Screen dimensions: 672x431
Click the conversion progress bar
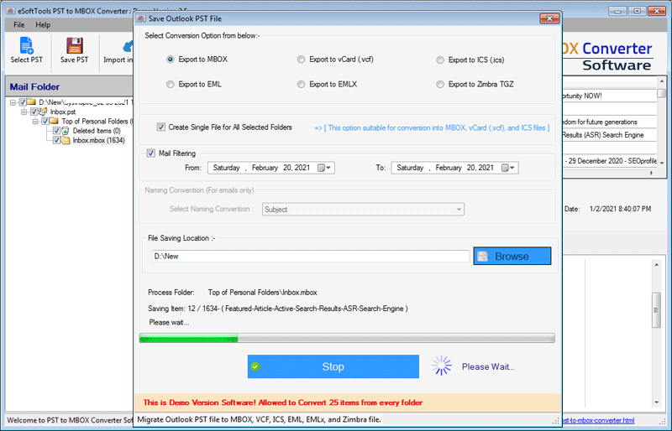[347, 339]
